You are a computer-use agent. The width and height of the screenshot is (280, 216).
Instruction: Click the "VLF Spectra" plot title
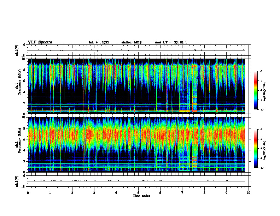click(40, 42)
